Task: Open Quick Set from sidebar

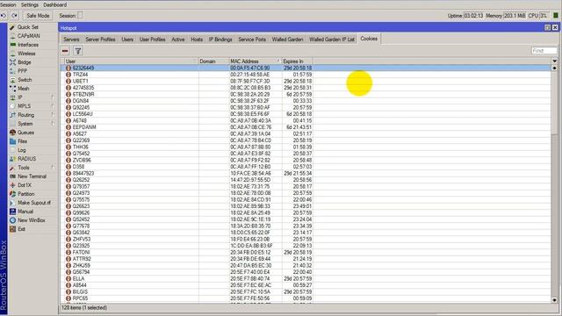Action: (28, 27)
